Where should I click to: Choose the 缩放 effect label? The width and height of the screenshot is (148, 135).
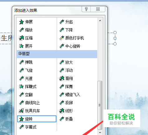click(x=29, y=30)
